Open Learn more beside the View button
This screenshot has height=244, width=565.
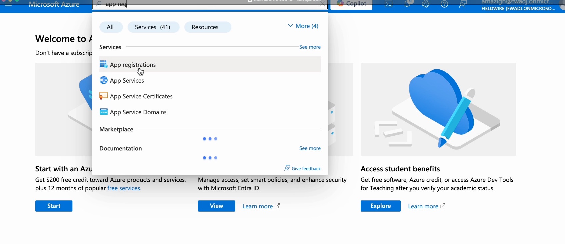tap(261, 206)
